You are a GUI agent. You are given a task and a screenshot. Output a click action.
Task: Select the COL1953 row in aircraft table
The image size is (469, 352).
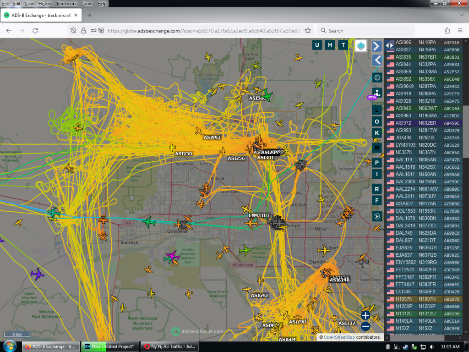click(424, 211)
